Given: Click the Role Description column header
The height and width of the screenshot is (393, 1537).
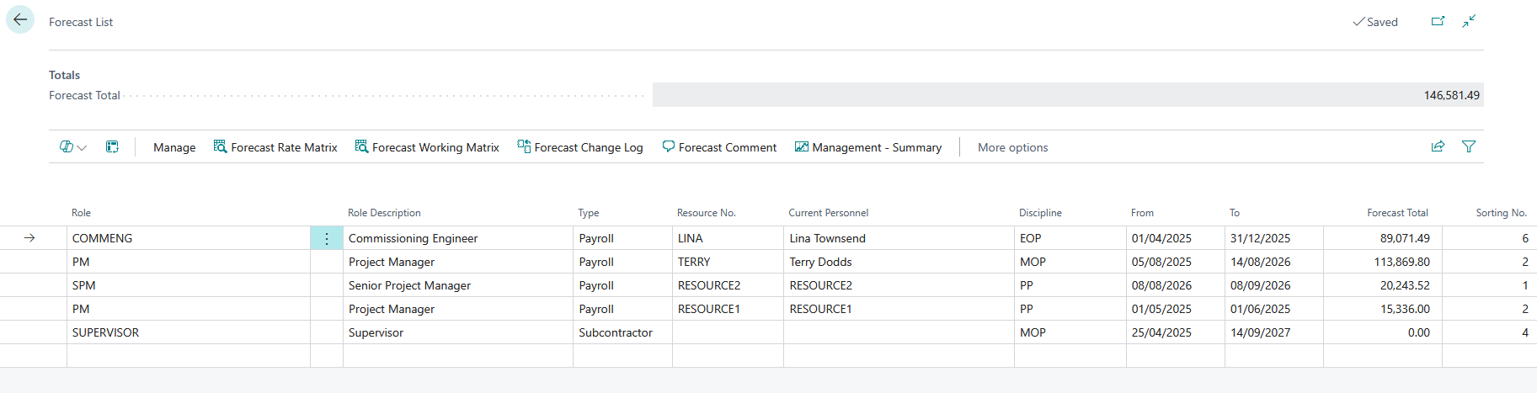Looking at the screenshot, I should (x=384, y=213).
